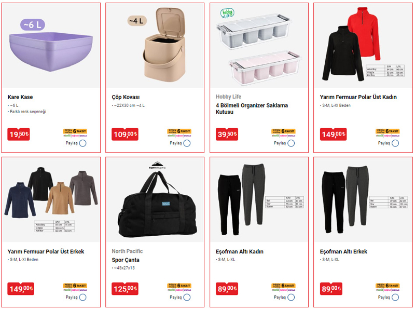Screen dimensions: 415x310
Task: View size chart on Eşofman Altı Kadın image
Action: coord(284,203)
